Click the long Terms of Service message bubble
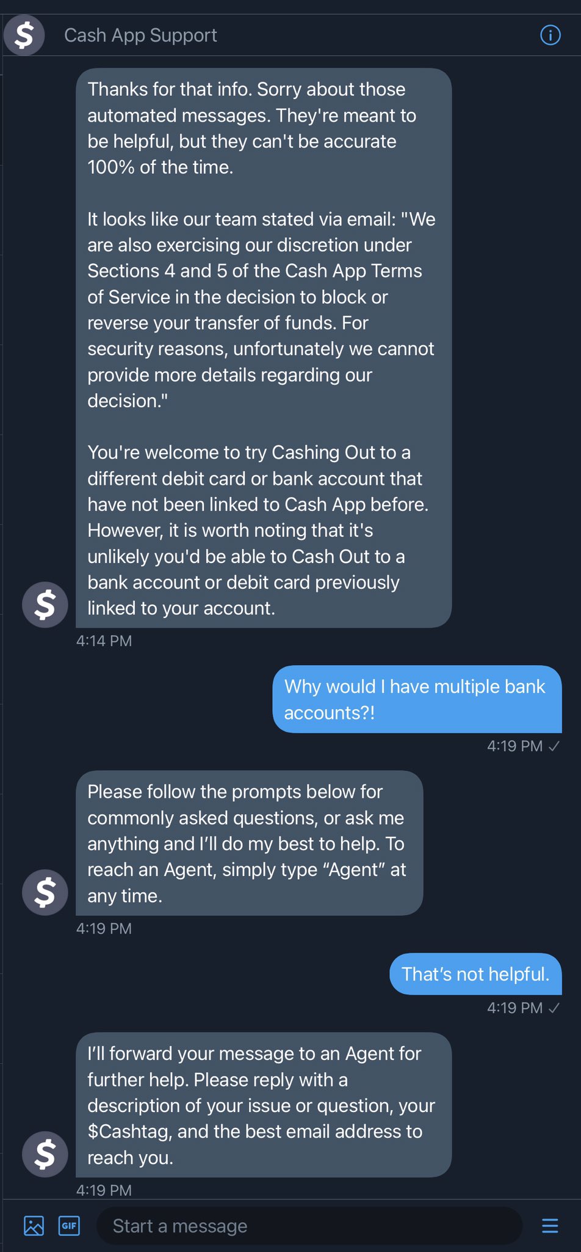 pos(263,347)
